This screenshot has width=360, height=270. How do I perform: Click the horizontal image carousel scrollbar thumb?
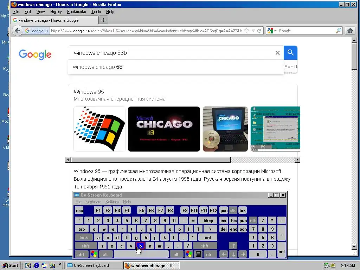coord(150,160)
